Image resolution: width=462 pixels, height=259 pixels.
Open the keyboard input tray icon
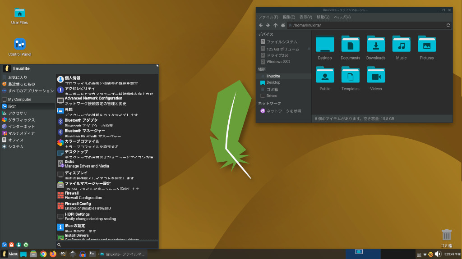point(419,254)
